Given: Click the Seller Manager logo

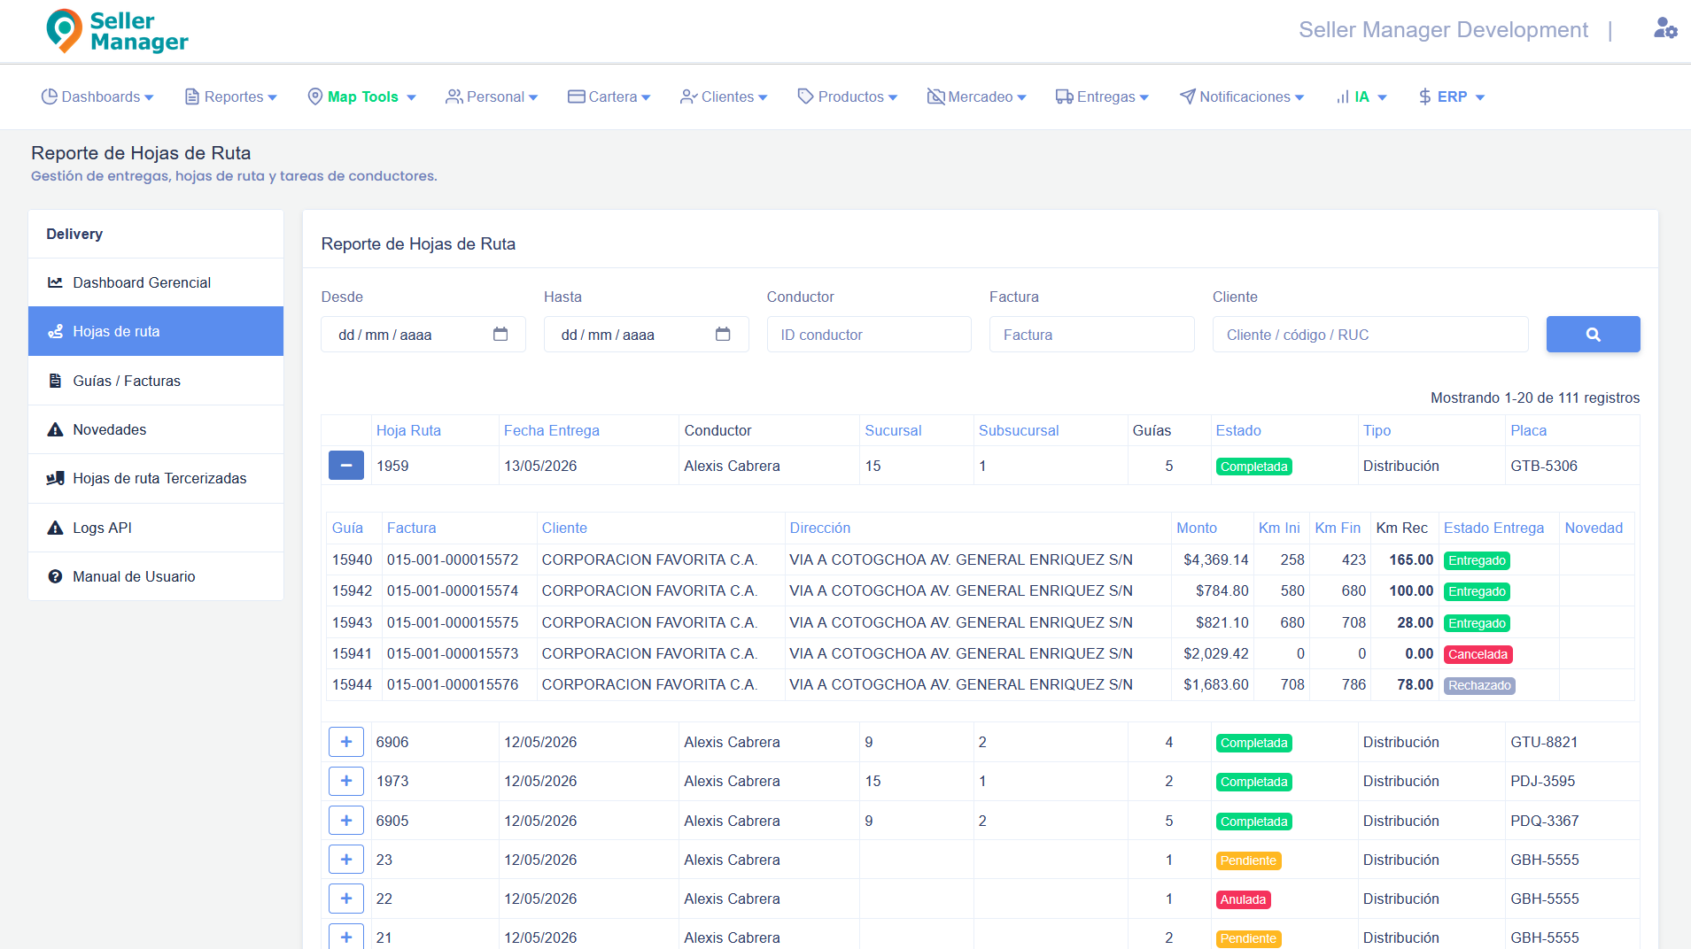Looking at the screenshot, I should (117, 31).
